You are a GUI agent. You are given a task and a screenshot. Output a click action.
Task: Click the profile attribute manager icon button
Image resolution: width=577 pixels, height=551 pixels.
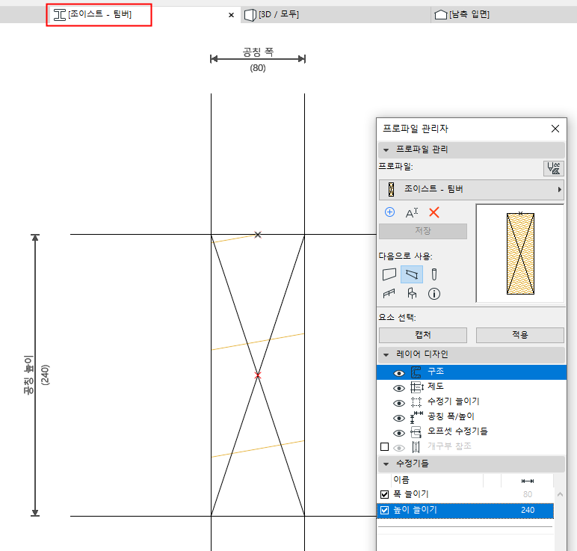553,168
